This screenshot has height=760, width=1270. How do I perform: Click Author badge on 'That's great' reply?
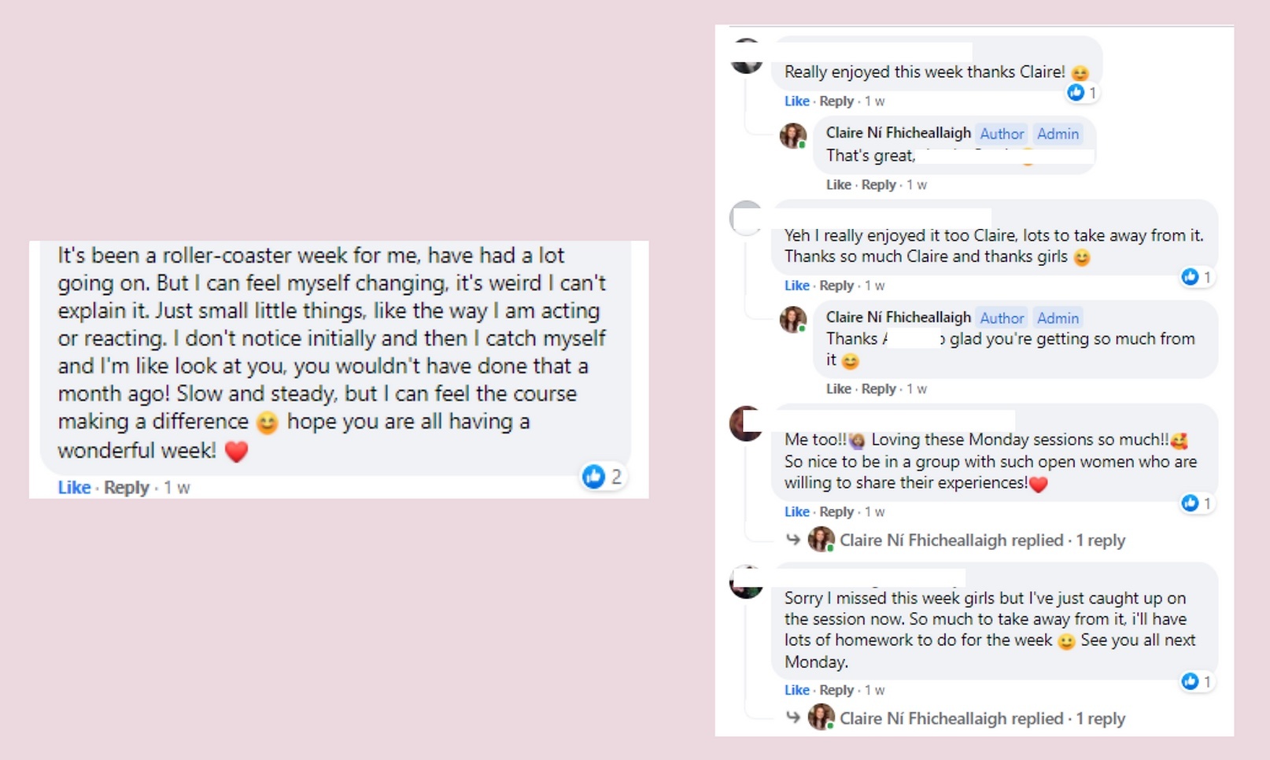pyautogui.click(x=1002, y=134)
